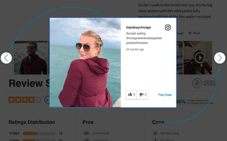Click the Flag Image link
227x141 pixels.
(165, 95)
